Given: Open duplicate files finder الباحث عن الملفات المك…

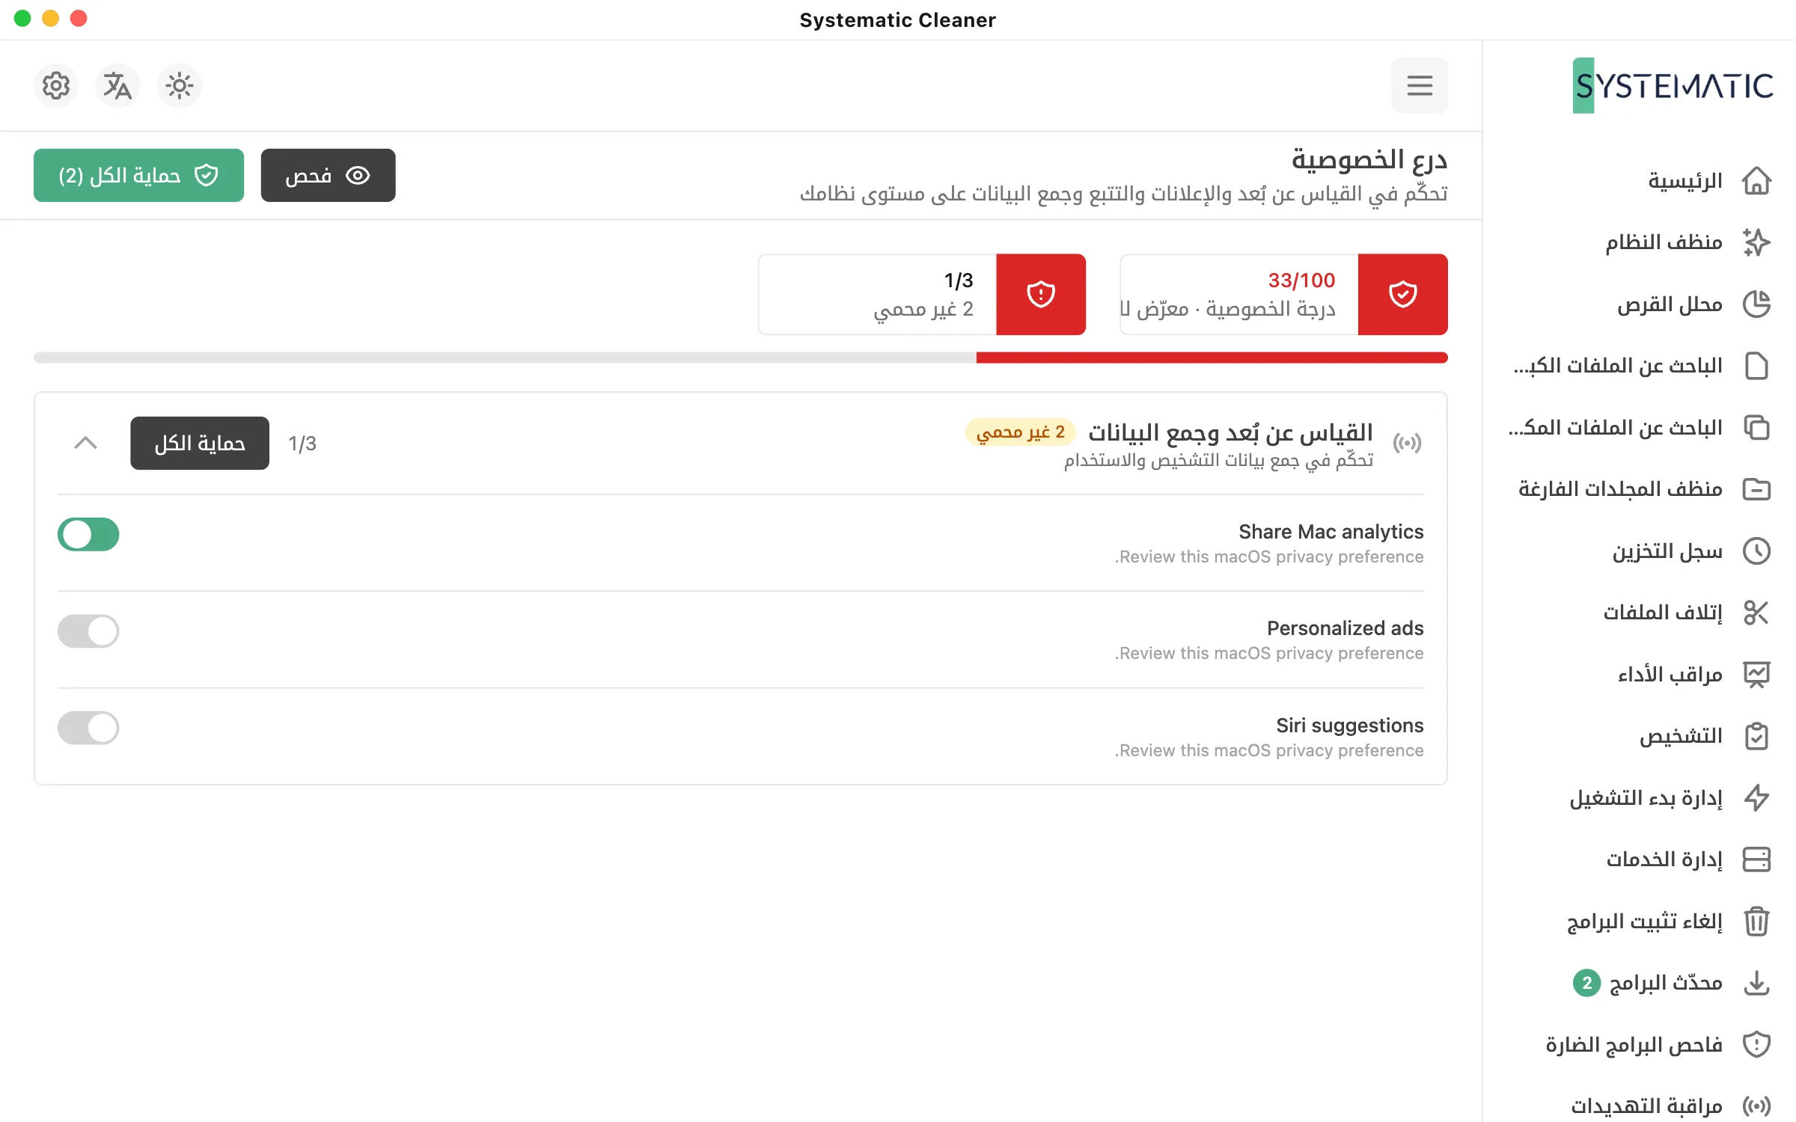Looking at the screenshot, I should pyautogui.click(x=1640, y=428).
